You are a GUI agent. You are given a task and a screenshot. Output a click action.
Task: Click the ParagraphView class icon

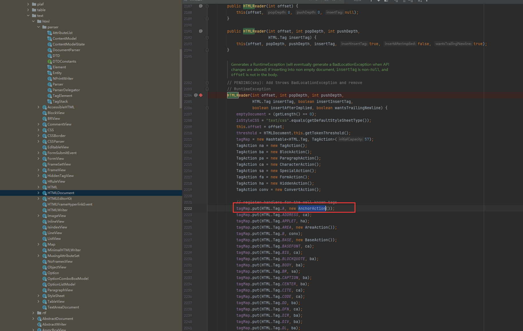44,290
